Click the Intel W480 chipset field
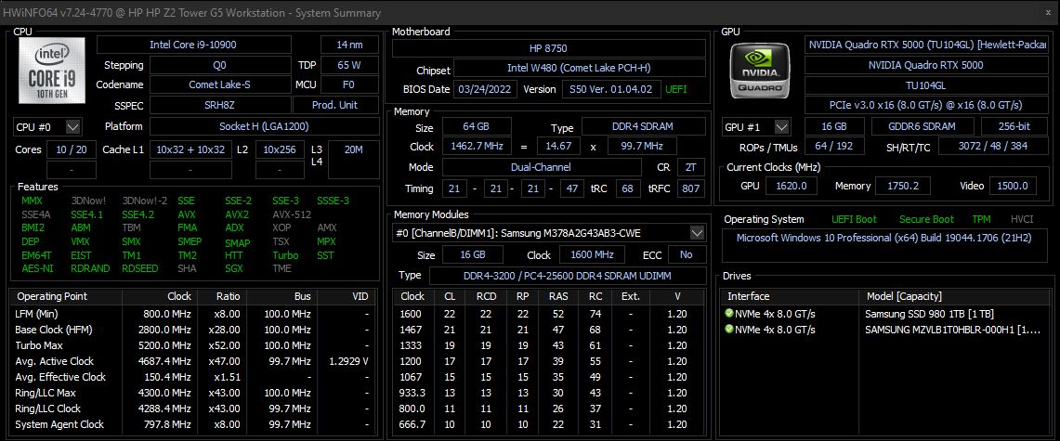Viewport: 1060px width, 441px height. click(x=580, y=68)
